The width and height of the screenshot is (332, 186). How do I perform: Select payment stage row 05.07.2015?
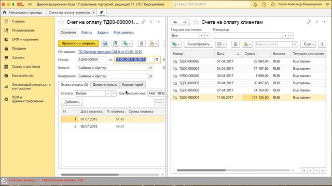(113, 126)
